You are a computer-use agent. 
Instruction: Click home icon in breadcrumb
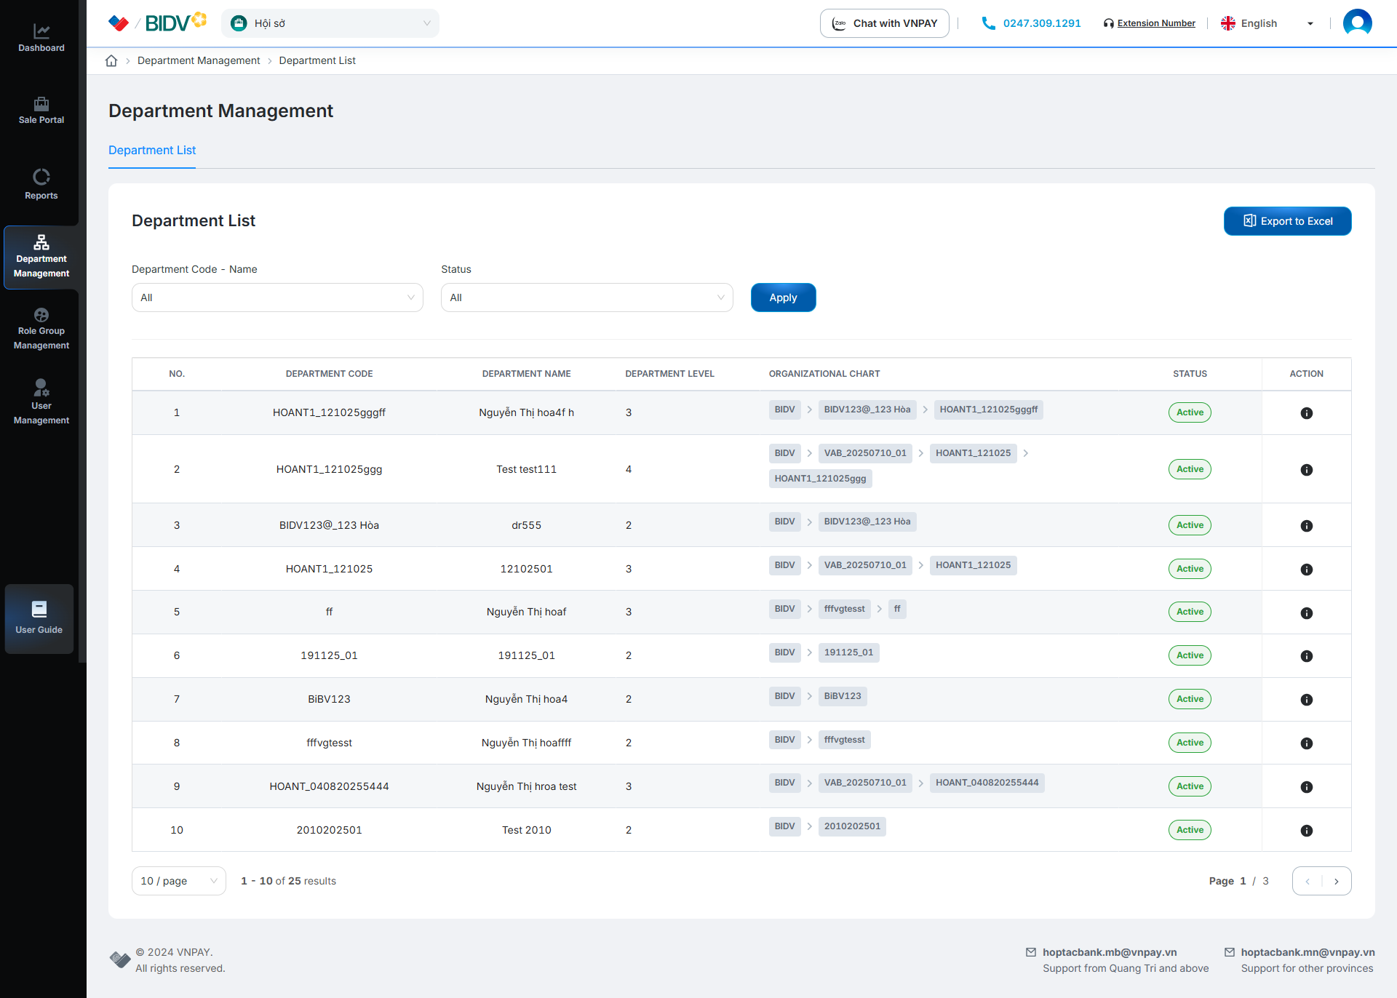(x=111, y=60)
